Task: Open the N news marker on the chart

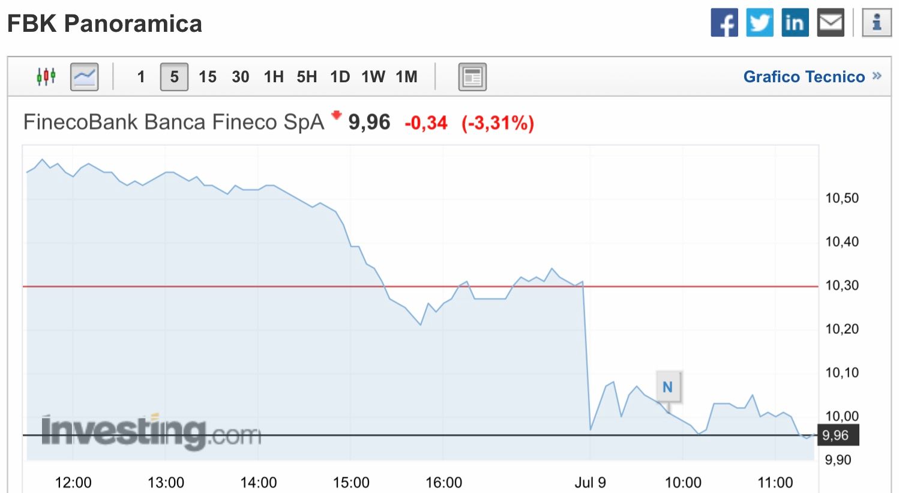Action: pyautogui.click(x=667, y=387)
